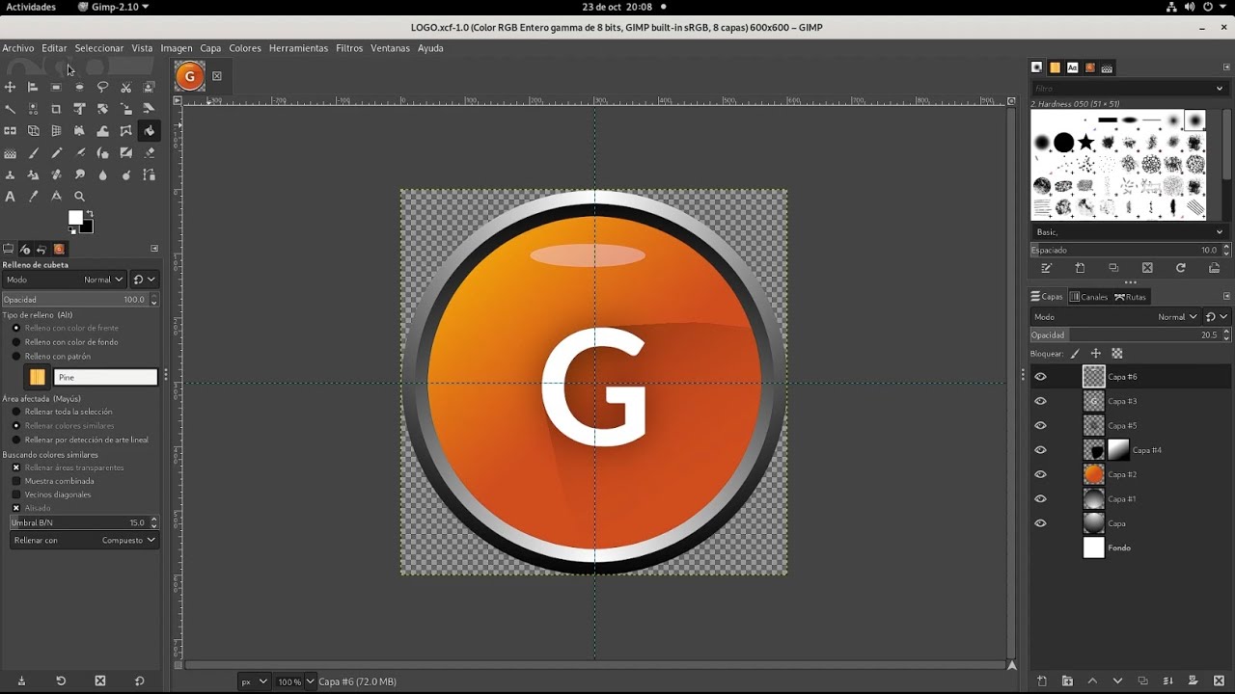1235x694 pixels.
Task: Select the Move tool
Action: point(11,87)
